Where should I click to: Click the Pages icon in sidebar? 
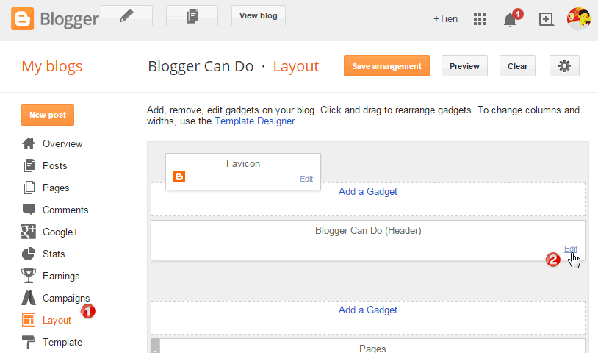(x=29, y=188)
